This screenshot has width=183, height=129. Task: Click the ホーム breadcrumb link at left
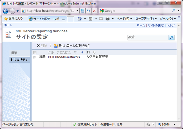coord(8,25)
